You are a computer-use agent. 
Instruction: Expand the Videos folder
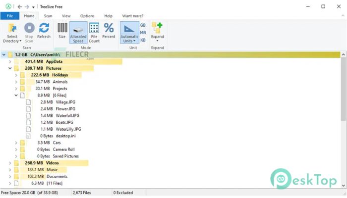coord(10,163)
